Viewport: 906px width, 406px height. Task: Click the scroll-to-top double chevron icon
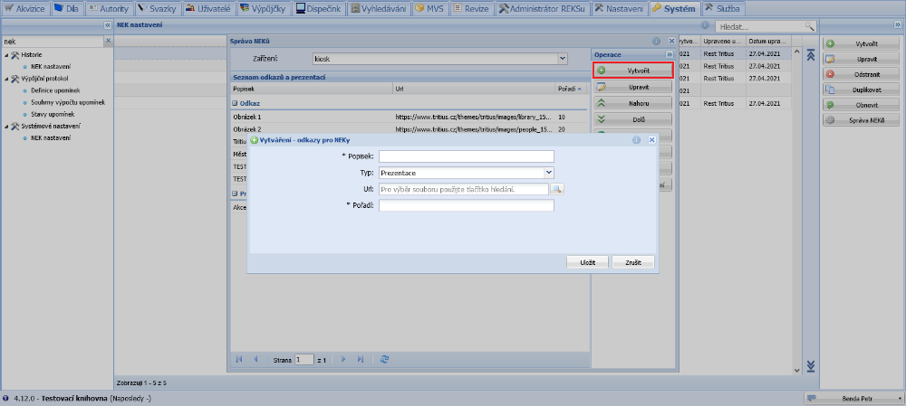[x=811, y=55]
